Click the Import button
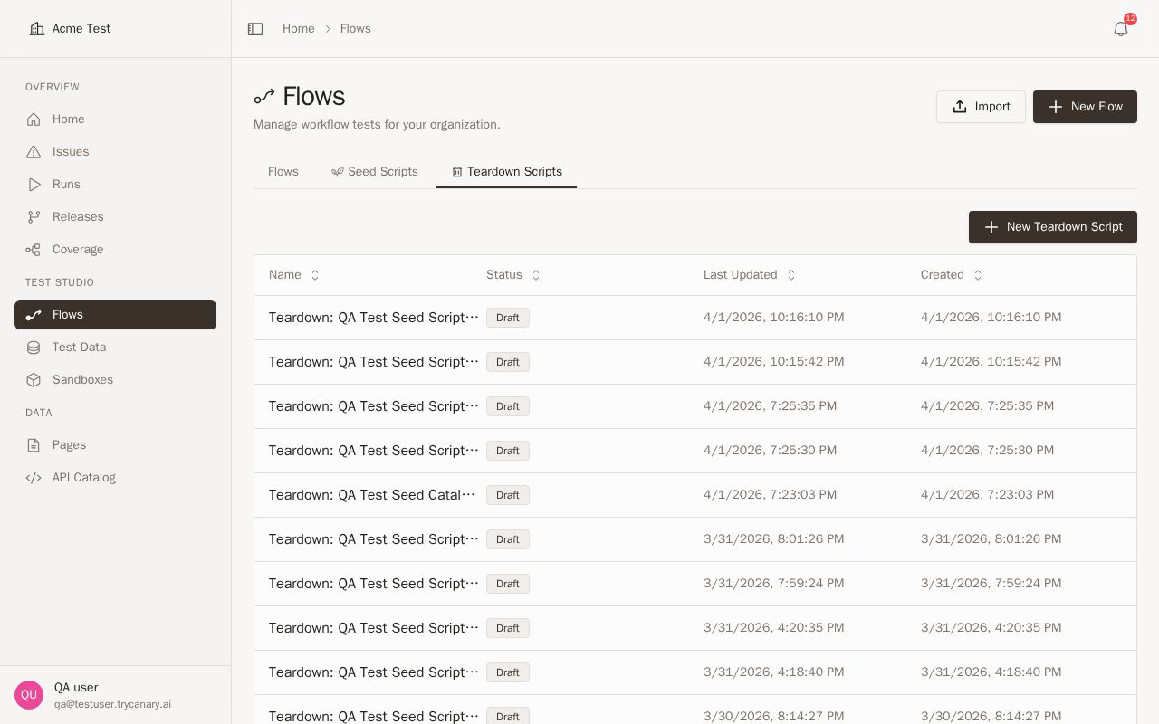Image resolution: width=1159 pixels, height=724 pixels. [981, 107]
